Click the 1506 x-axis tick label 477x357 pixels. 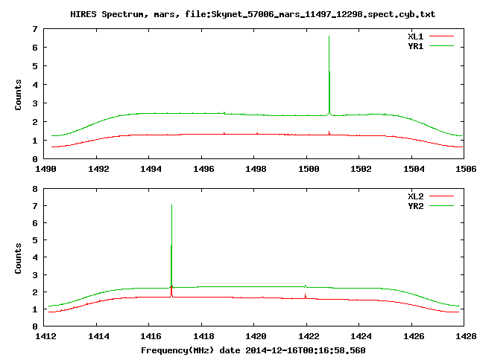(x=466, y=169)
